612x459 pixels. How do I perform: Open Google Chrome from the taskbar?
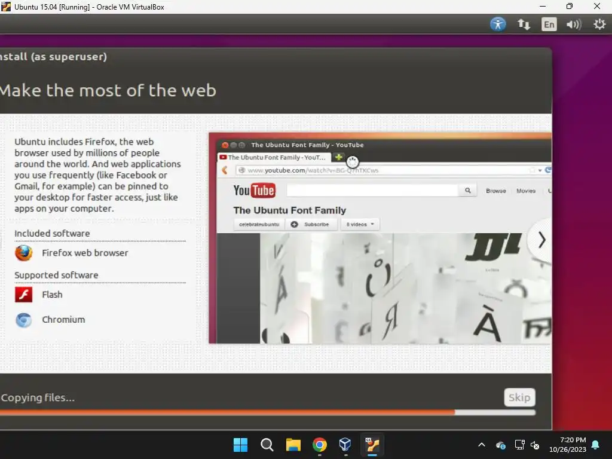click(320, 445)
